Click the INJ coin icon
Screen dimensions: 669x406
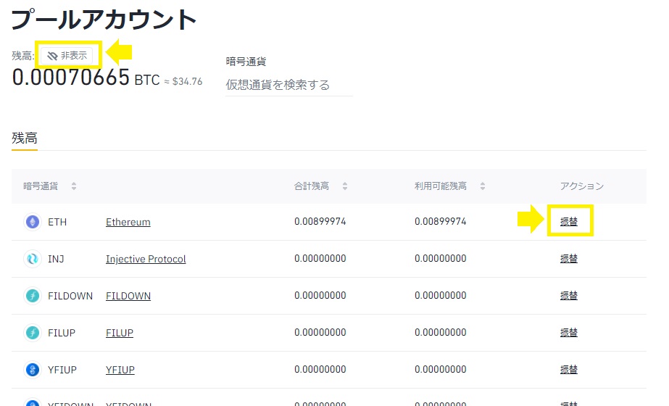(x=33, y=259)
